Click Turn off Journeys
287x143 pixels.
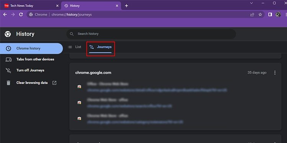point(30,70)
